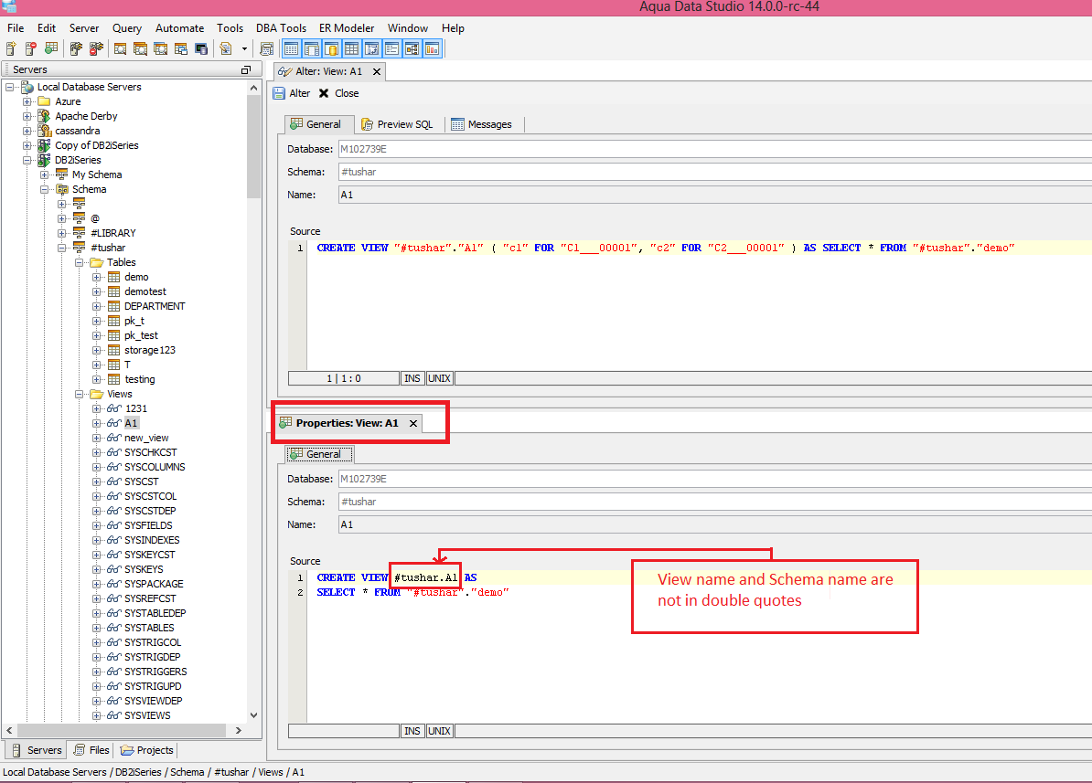
Task: Switch to the Preview SQL tab
Action: (397, 124)
